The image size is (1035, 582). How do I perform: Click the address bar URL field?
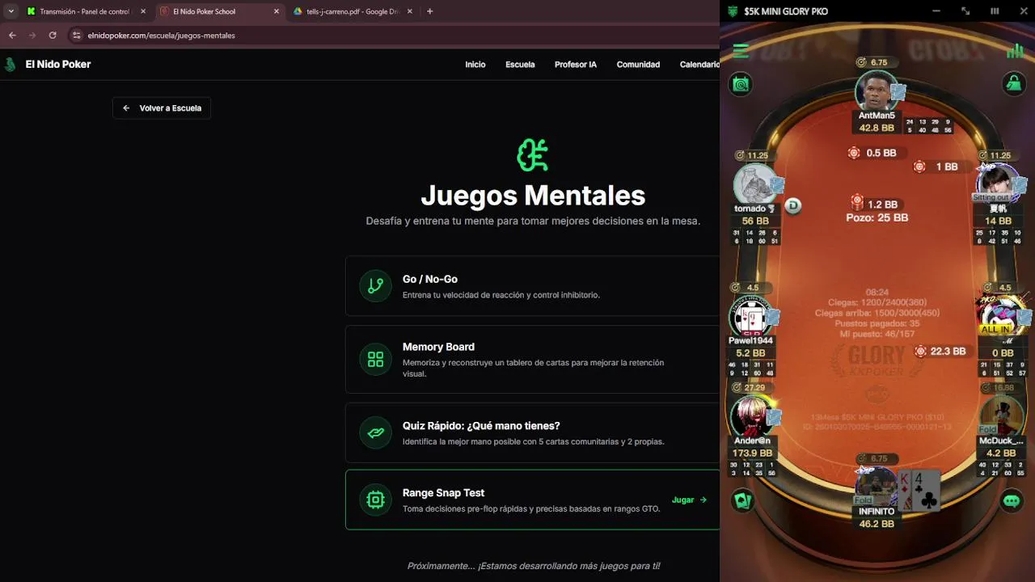[x=392, y=36]
